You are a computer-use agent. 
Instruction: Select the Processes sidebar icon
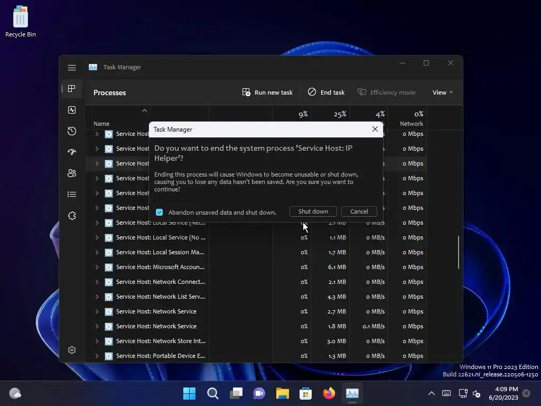click(72, 89)
